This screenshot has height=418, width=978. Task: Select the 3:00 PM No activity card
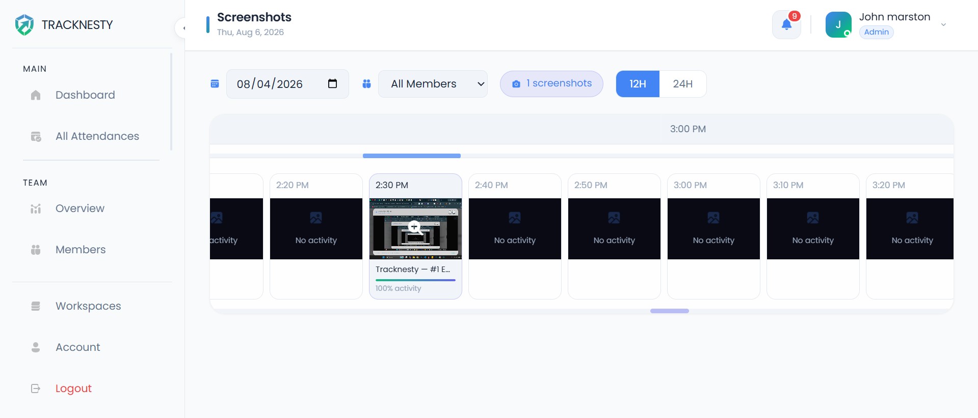pos(713,236)
